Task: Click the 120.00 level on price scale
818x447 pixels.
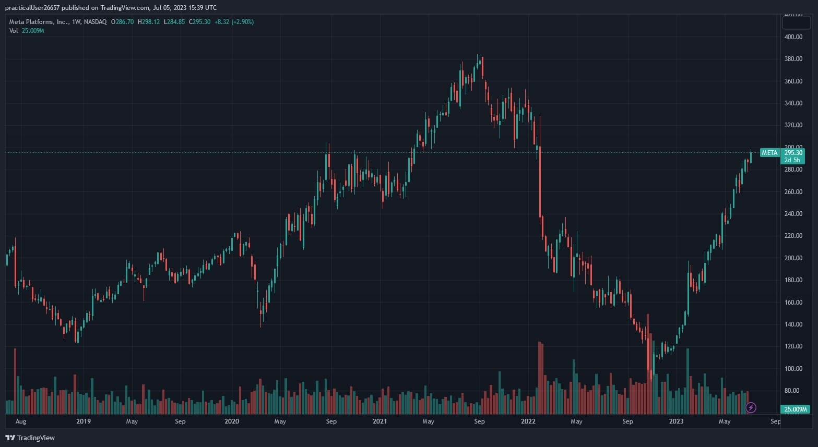Action: (x=793, y=346)
